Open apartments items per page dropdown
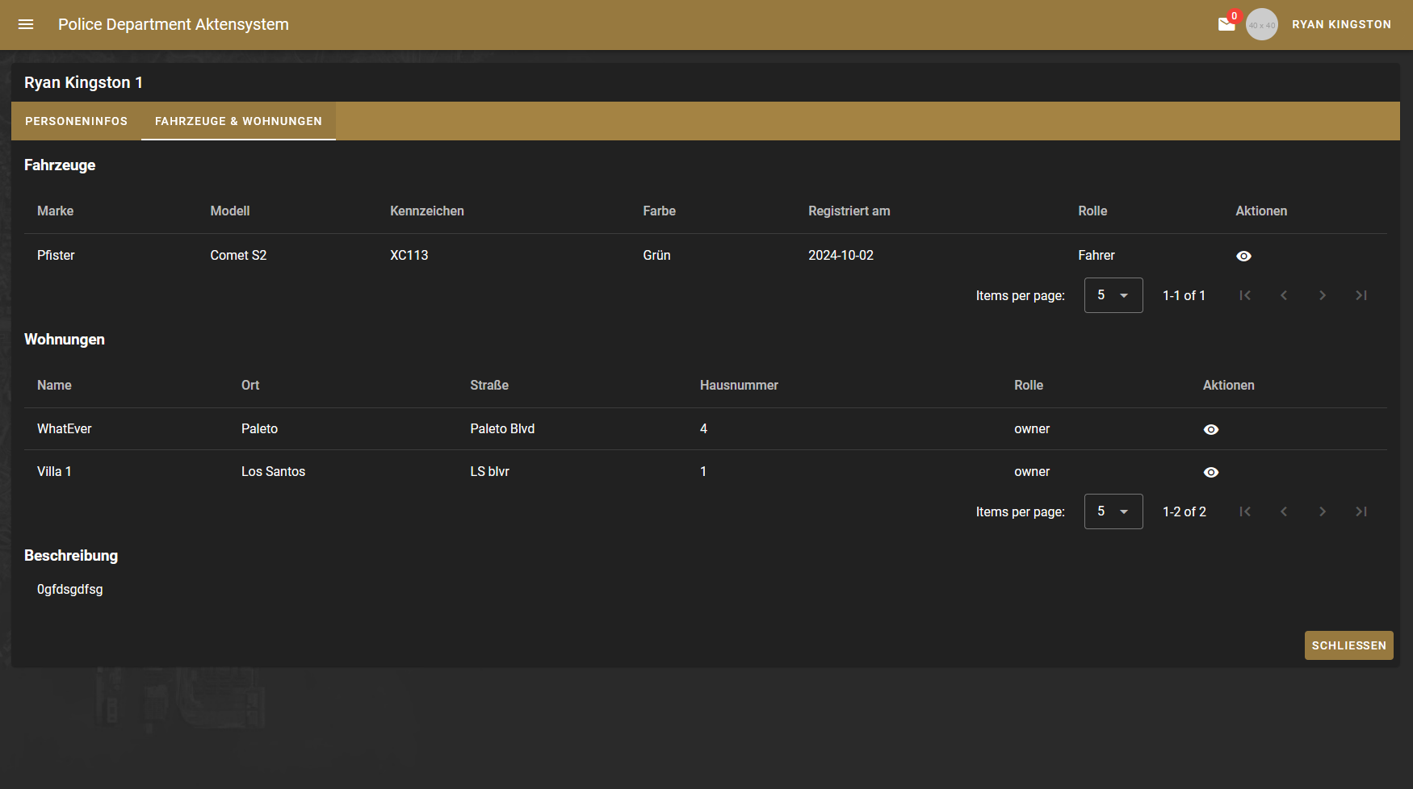Viewport: 1413px width, 789px height. pos(1113,511)
